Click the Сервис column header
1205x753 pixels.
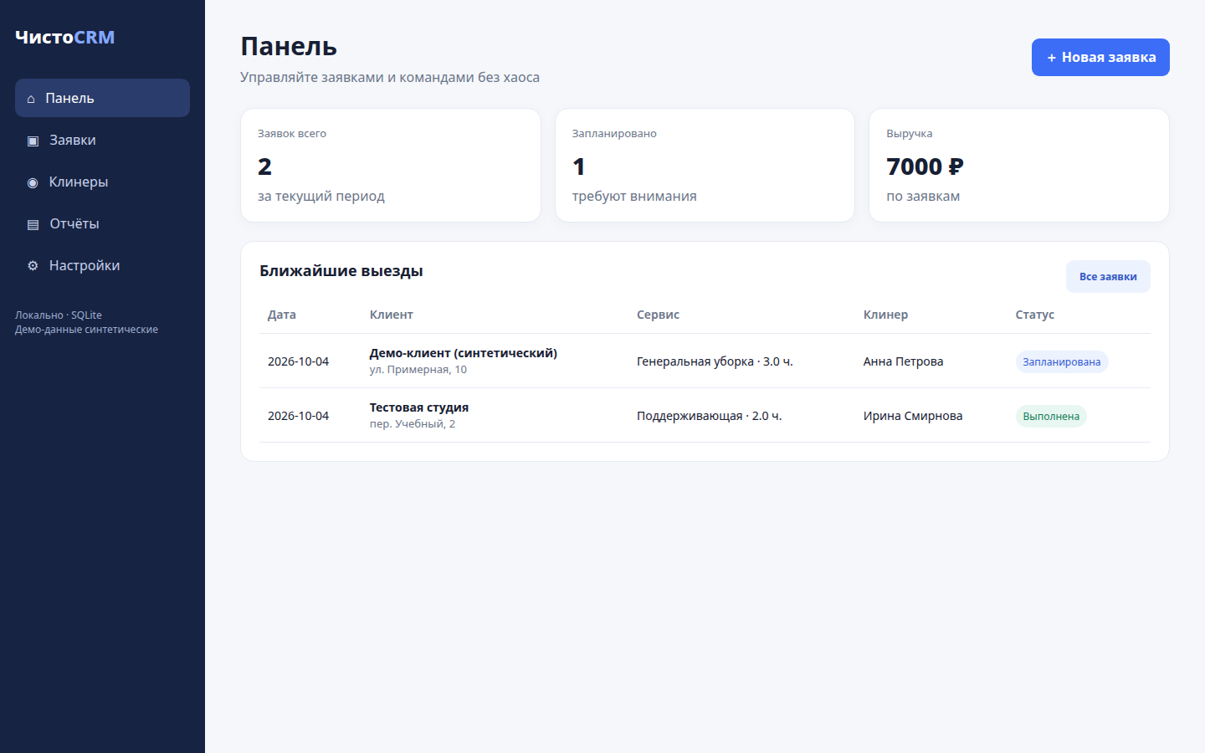[x=658, y=315]
